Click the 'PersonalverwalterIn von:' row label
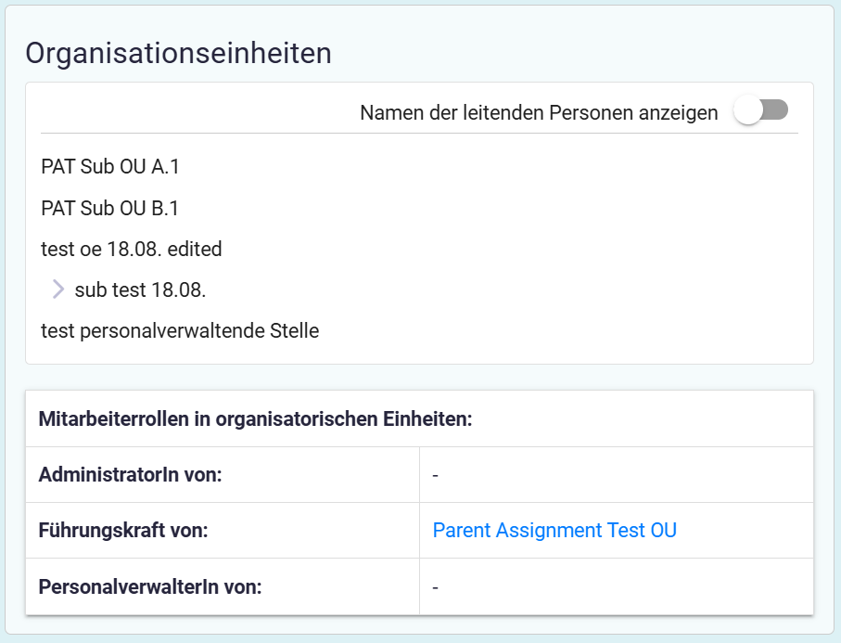The width and height of the screenshot is (841, 643). coord(150,586)
